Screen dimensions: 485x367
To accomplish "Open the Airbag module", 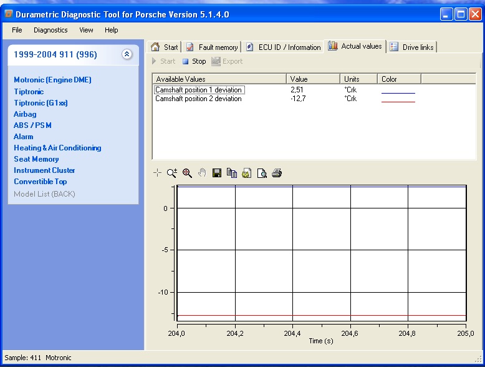I will [x=25, y=114].
